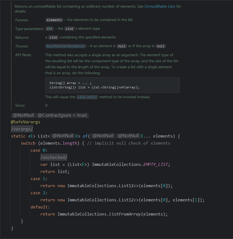Select the elements parameter tag in Params
233x239 pixels.
click(x=54, y=20)
